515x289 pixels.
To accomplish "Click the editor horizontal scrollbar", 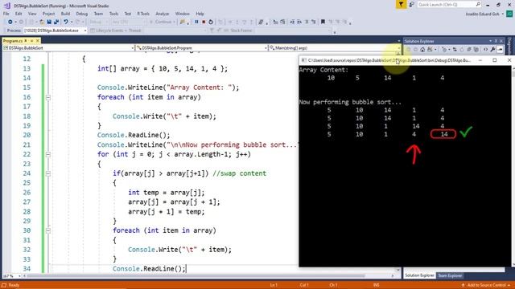I will click(x=208, y=276).
